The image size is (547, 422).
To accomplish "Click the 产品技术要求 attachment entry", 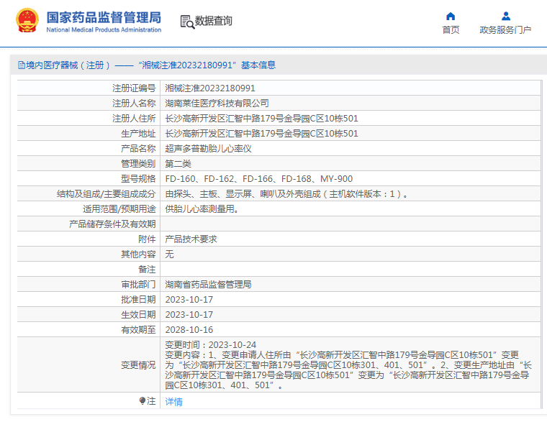I will (191, 239).
